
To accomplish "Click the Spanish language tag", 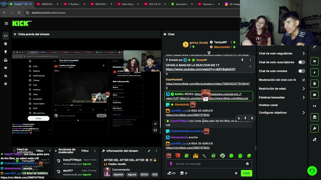I will coord(118,174).
